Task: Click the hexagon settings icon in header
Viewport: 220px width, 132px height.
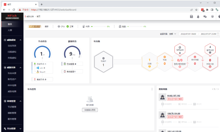Action: (x=212, y=16)
